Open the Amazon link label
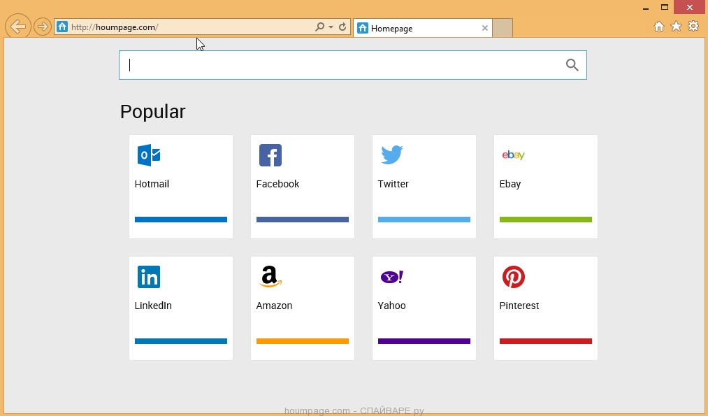 pyautogui.click(x=274, y=306)
